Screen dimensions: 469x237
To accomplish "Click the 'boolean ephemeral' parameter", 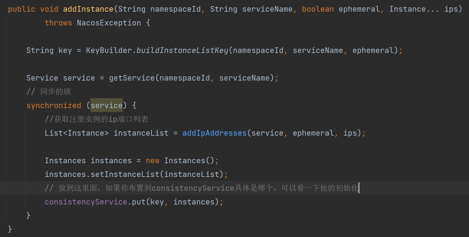I will coord(341,9).
